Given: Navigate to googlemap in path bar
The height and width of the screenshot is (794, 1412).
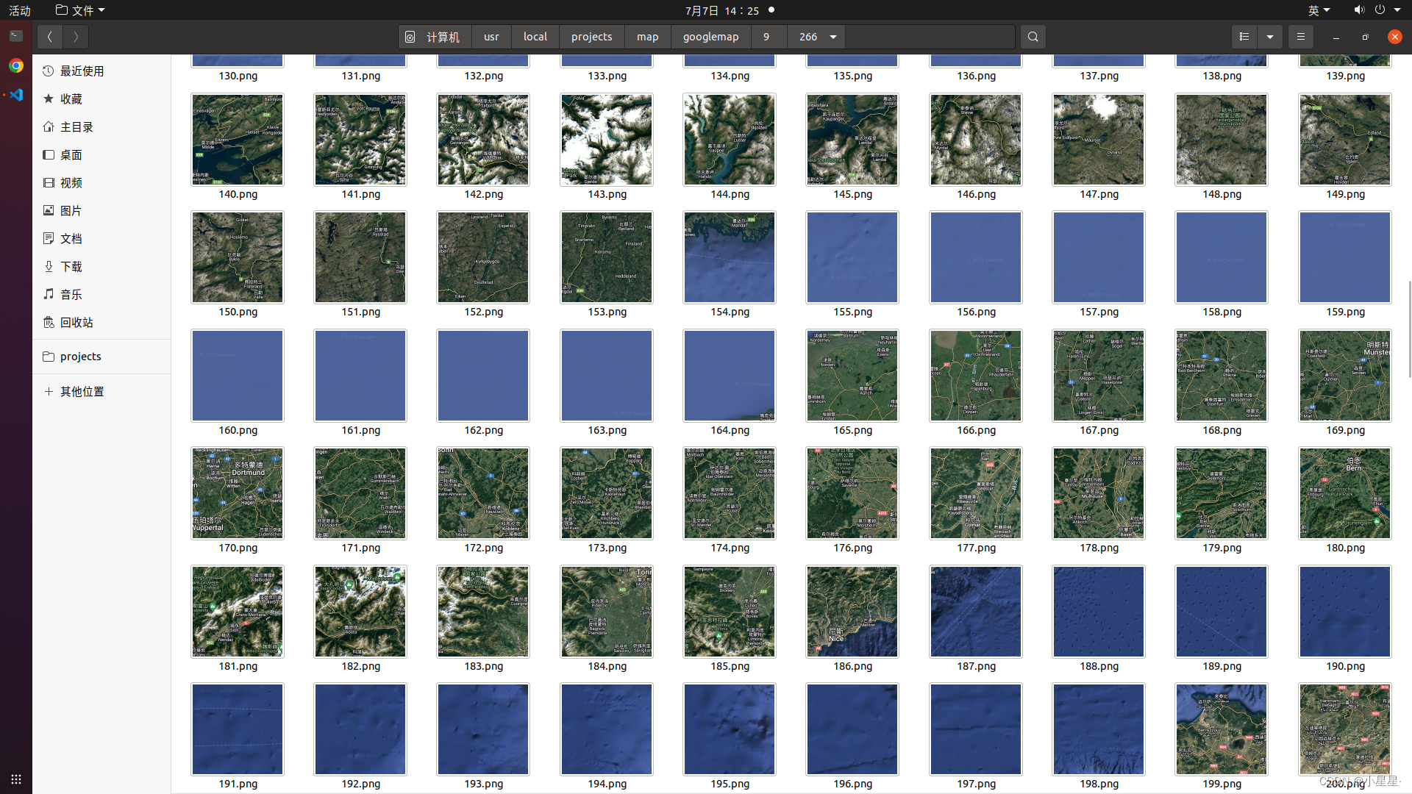Looking at the screenshot, I should [710, 37].
